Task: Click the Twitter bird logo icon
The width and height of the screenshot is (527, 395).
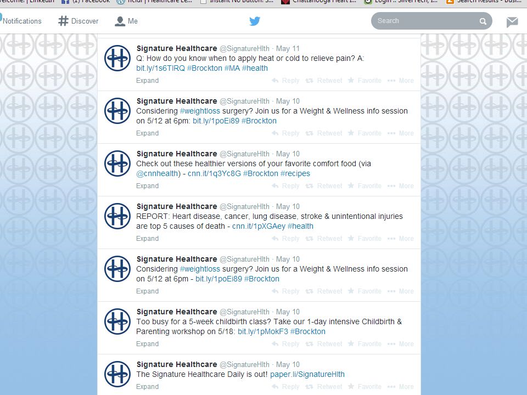Action: point(254,21)
